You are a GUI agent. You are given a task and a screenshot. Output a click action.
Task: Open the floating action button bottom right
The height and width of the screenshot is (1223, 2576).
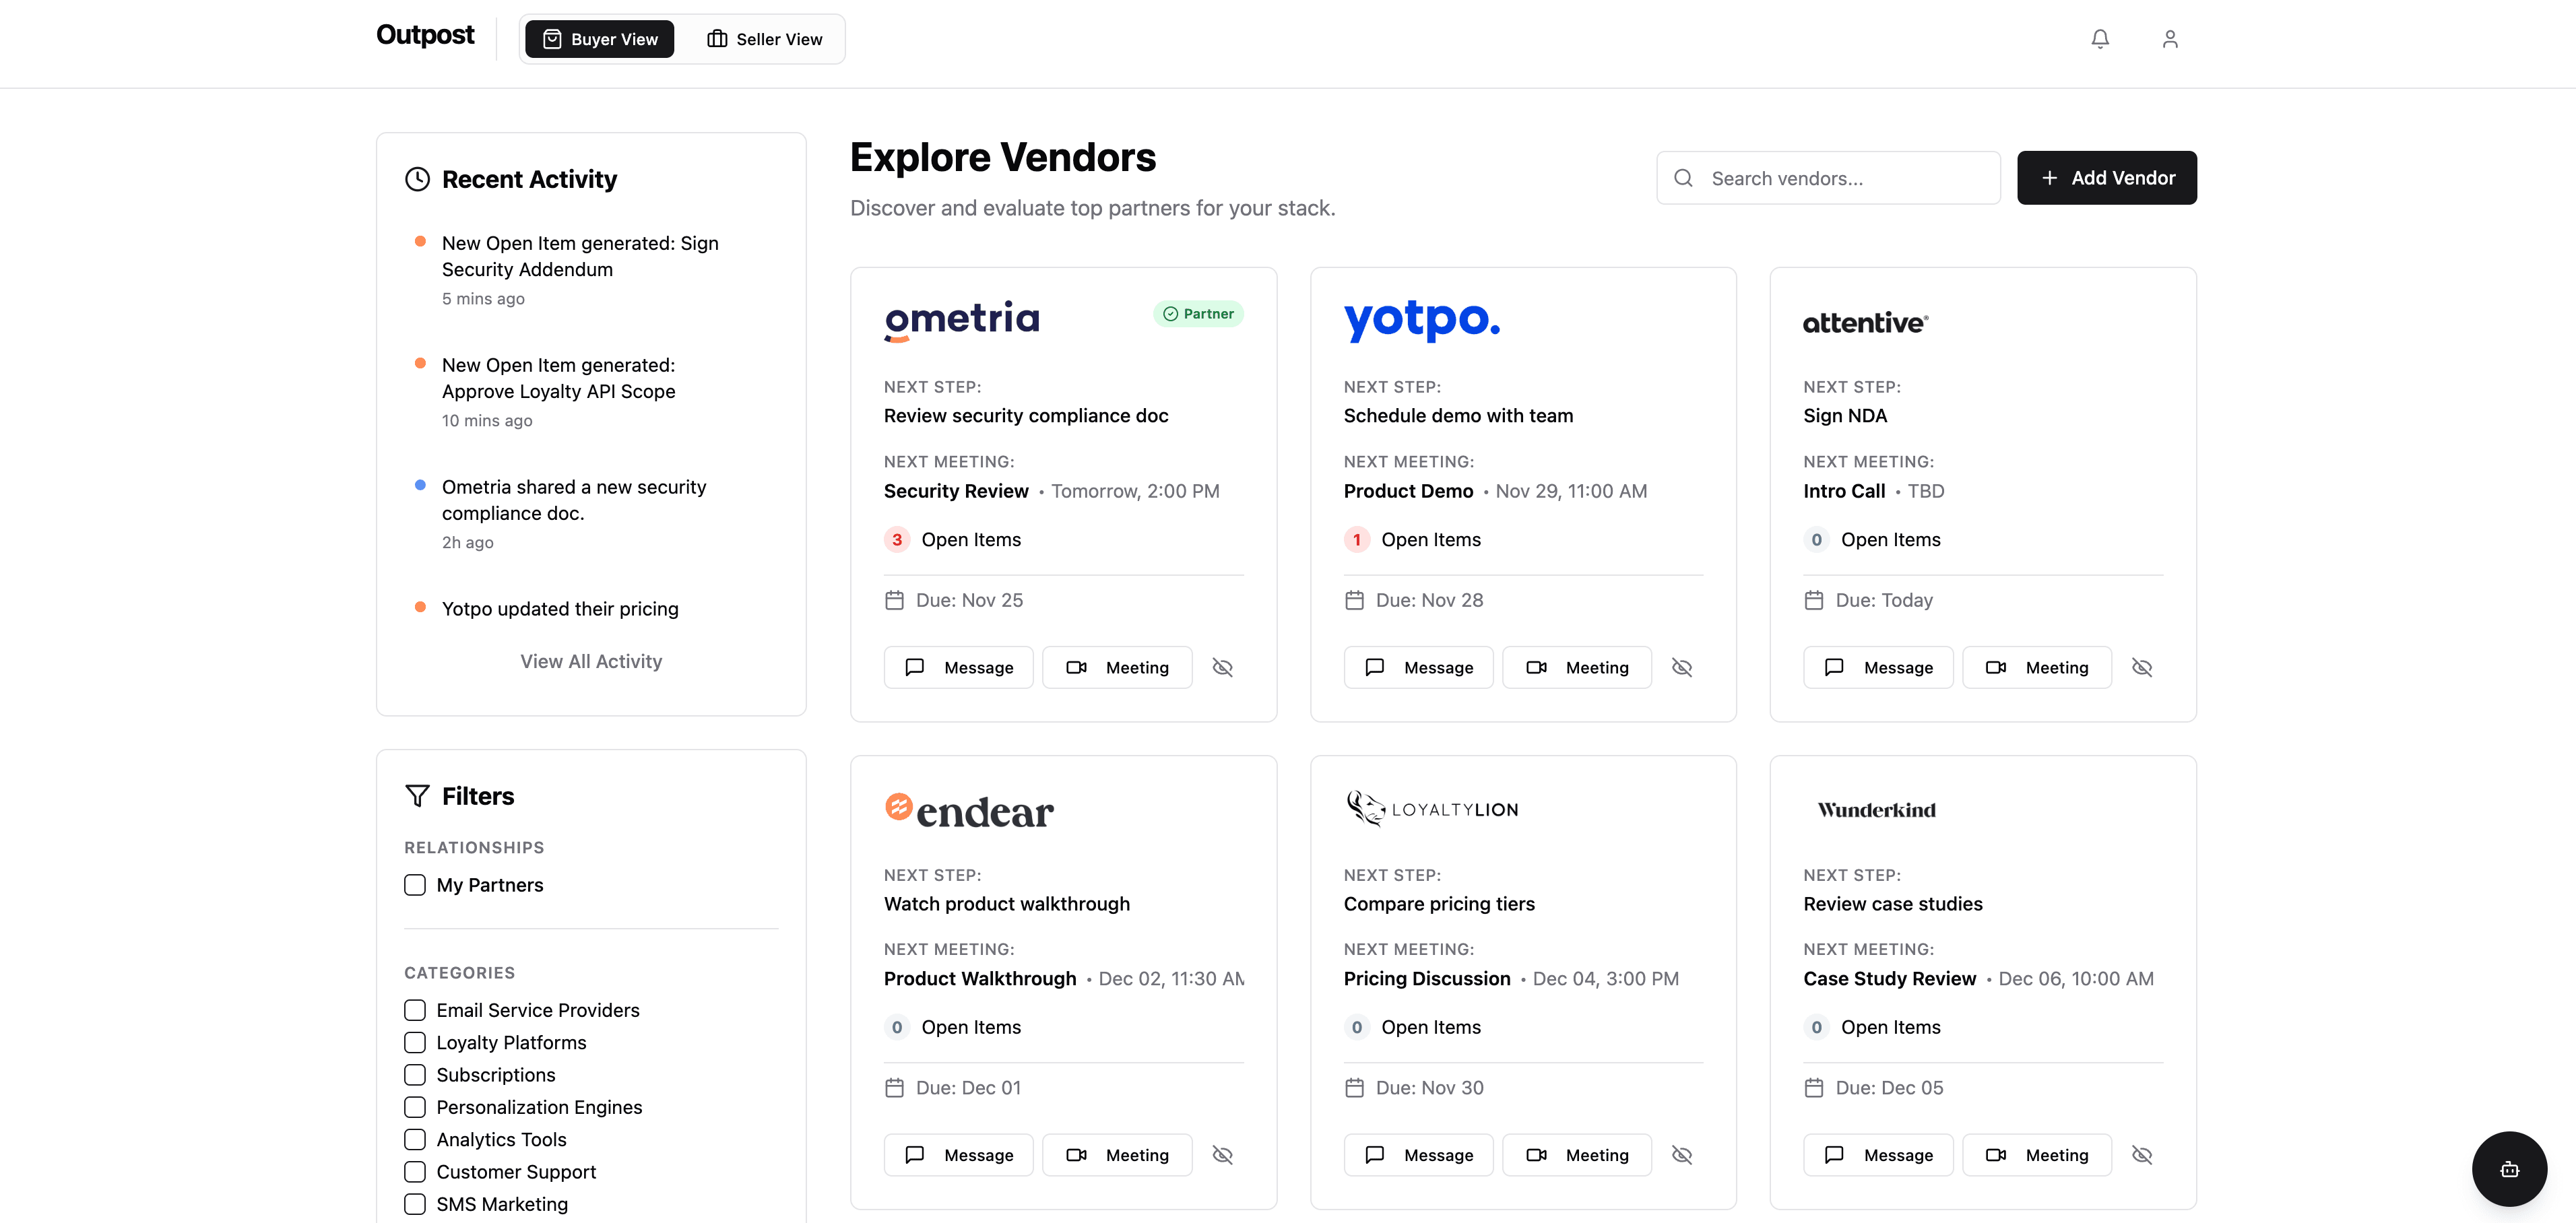[2509, 1168]
